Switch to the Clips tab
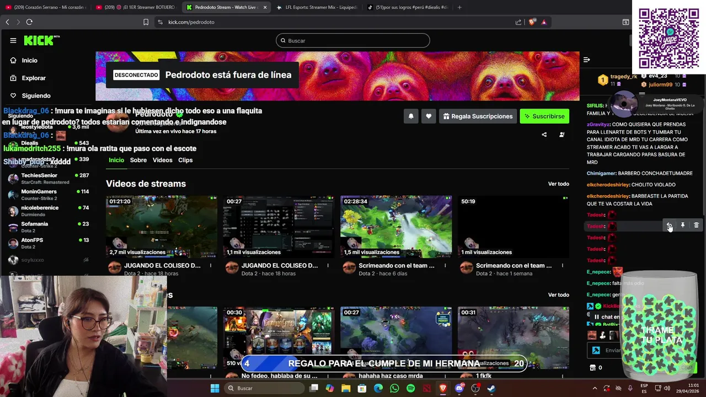Image resolution: width=706 pixels, height=397 pixels. (185, 160)
